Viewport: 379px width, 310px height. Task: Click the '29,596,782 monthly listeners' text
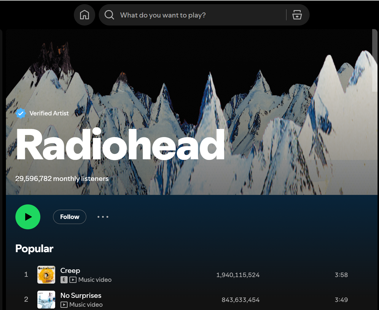coord(62,179)
